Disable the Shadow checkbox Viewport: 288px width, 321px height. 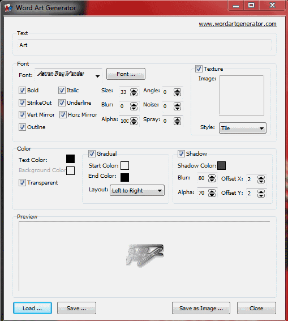point(181,153)
